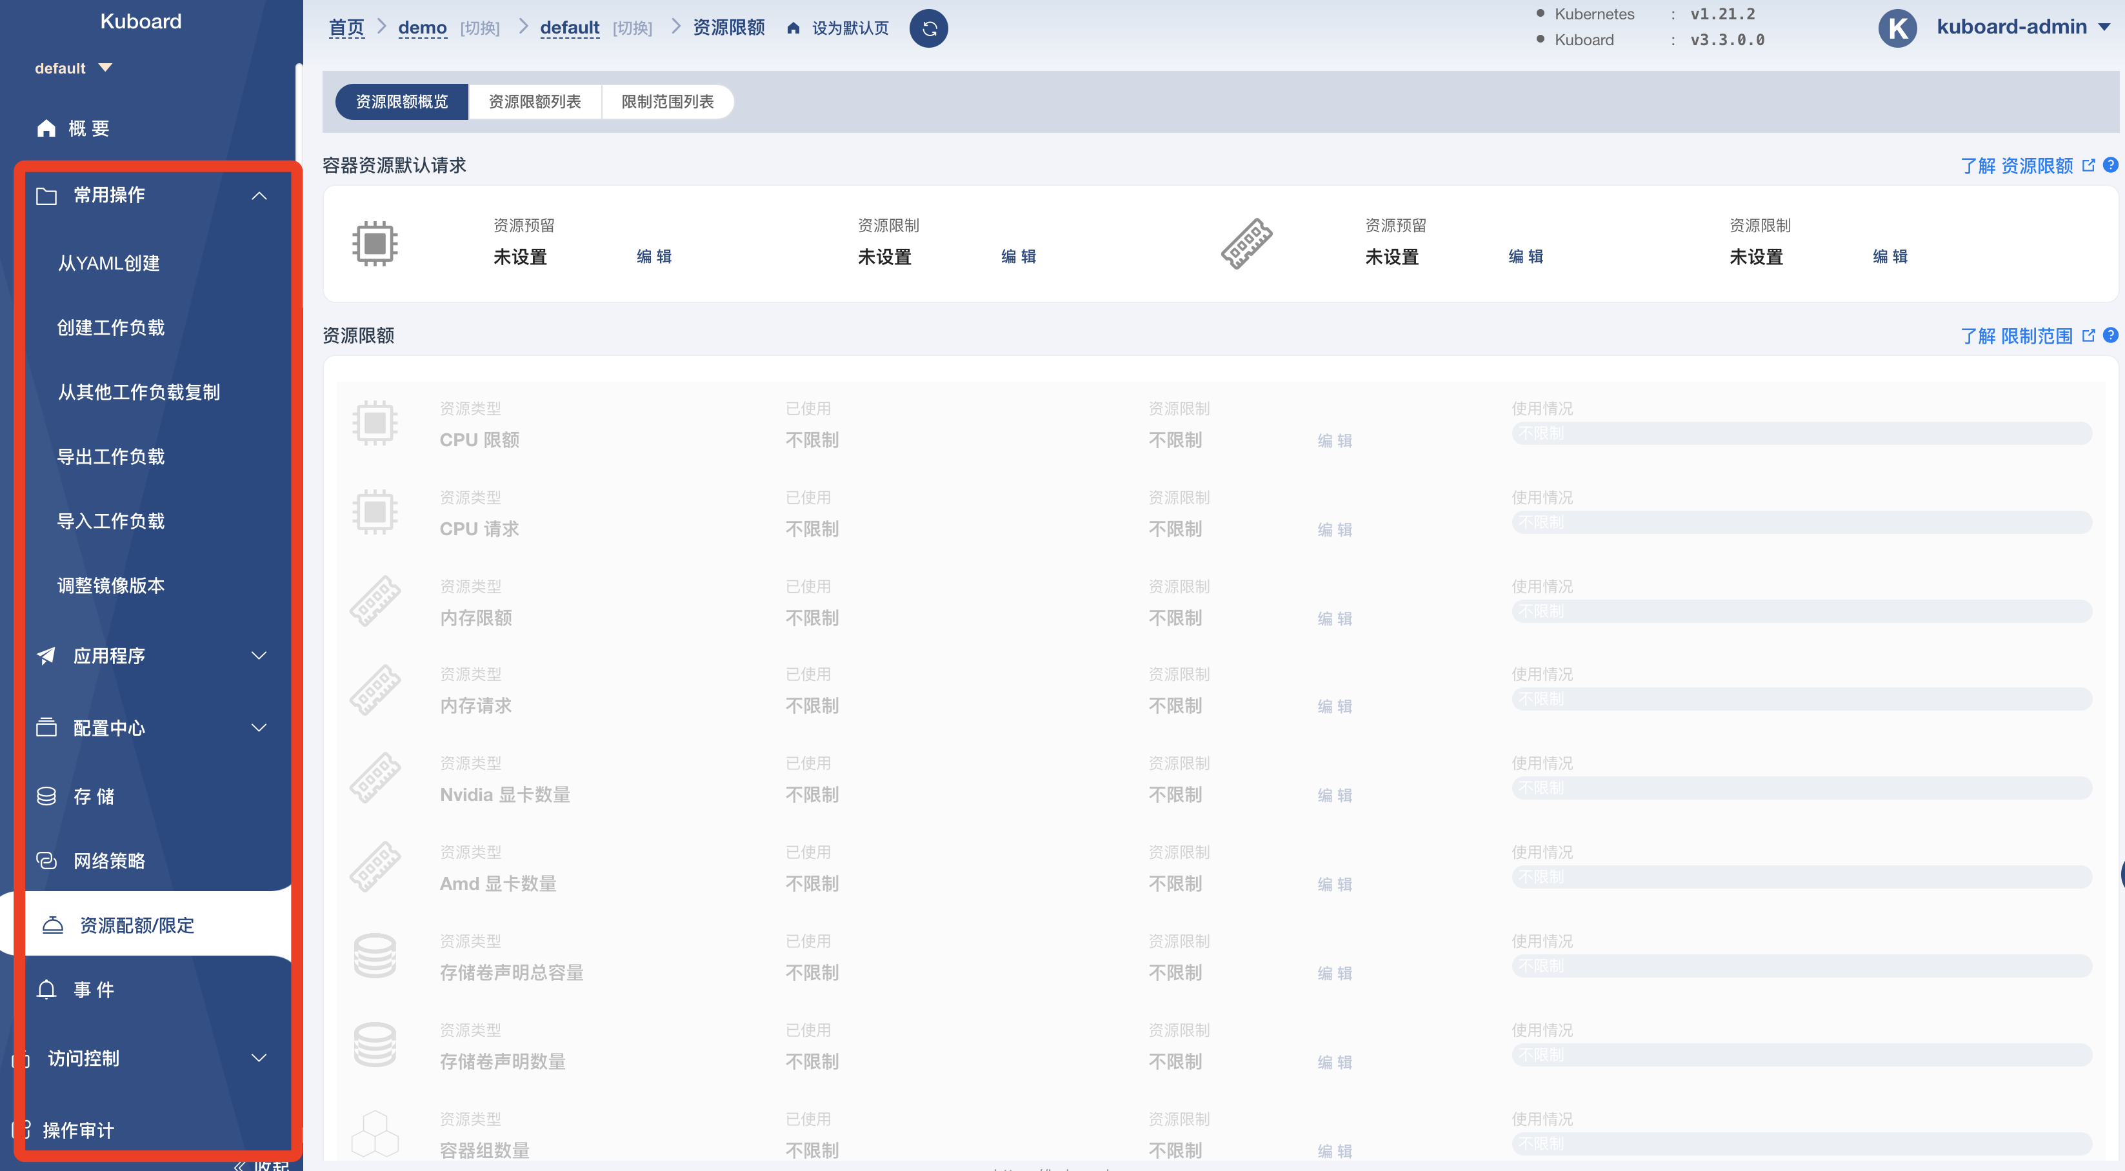
Task: Edit CPU 资源预留 default request
Action: coord(654,257)
